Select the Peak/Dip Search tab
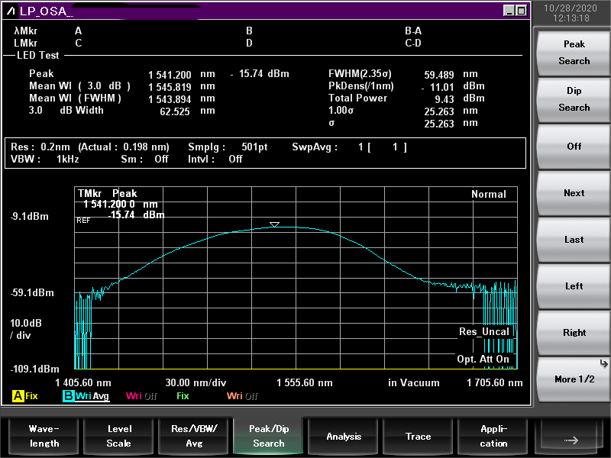 269,437
